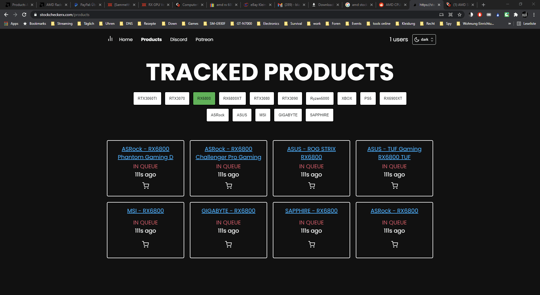Viewport: 540px width, 295px height.
Task: Click the browser forward arrow
Action: click(15, 15)
